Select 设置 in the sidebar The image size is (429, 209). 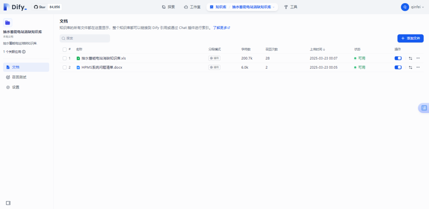(26, 87)
